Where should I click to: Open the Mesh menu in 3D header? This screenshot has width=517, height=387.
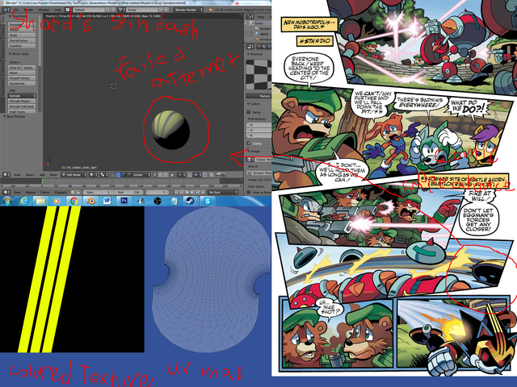pos(53,175)
